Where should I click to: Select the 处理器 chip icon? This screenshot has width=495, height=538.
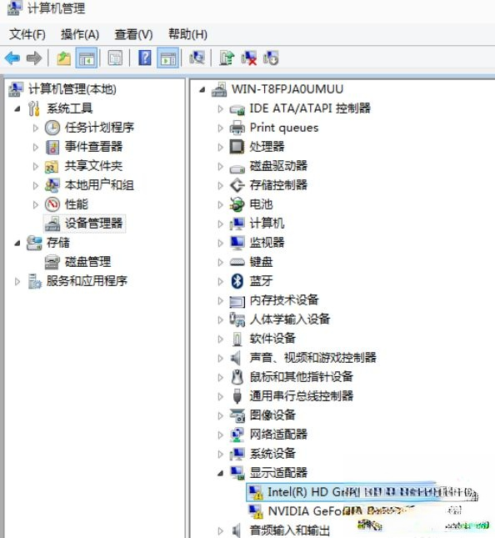[237, 147]
